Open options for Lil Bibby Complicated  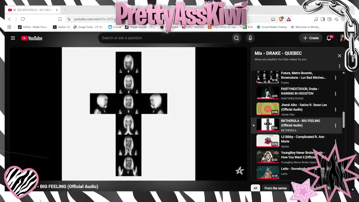point(335,141)
